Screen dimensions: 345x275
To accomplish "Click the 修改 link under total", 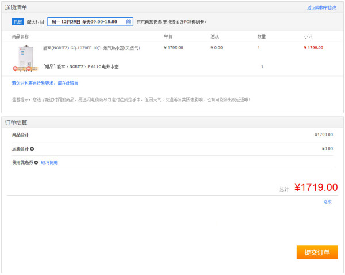I will pyautogui.click(x=327, y=202).
